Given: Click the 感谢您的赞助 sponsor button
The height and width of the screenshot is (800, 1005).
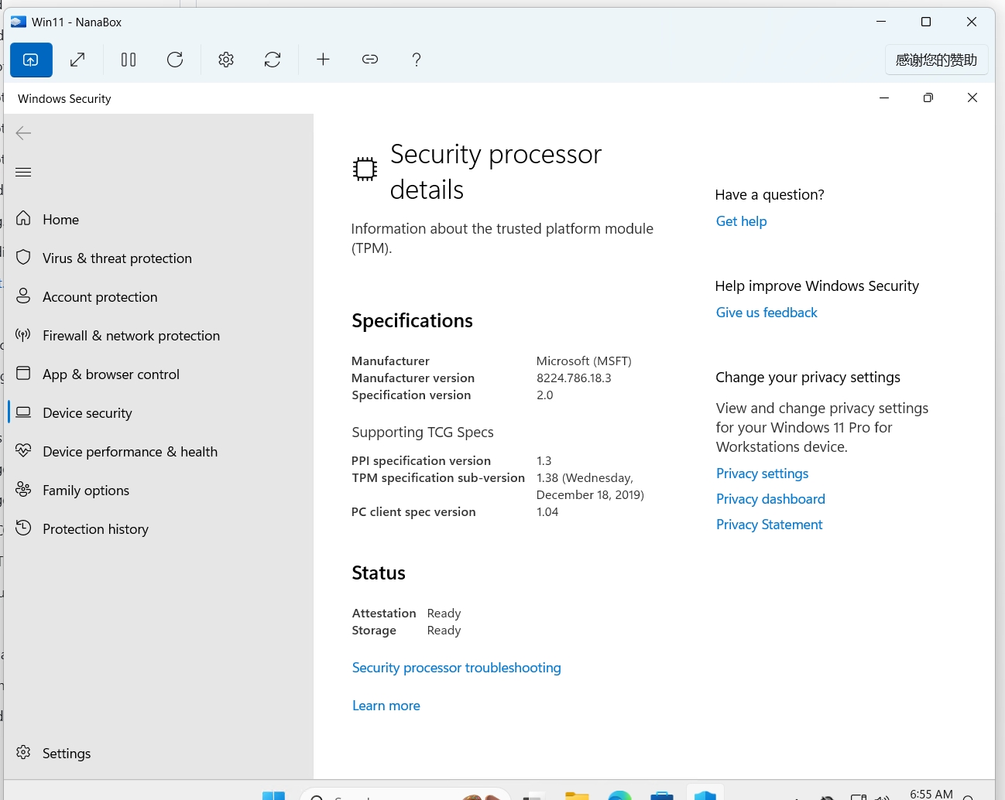Looking at the screenshot, I should coord(936,60).
